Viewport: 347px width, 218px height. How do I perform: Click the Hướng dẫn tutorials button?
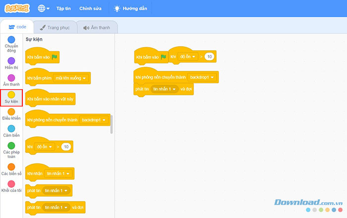[x=132, y=8]
